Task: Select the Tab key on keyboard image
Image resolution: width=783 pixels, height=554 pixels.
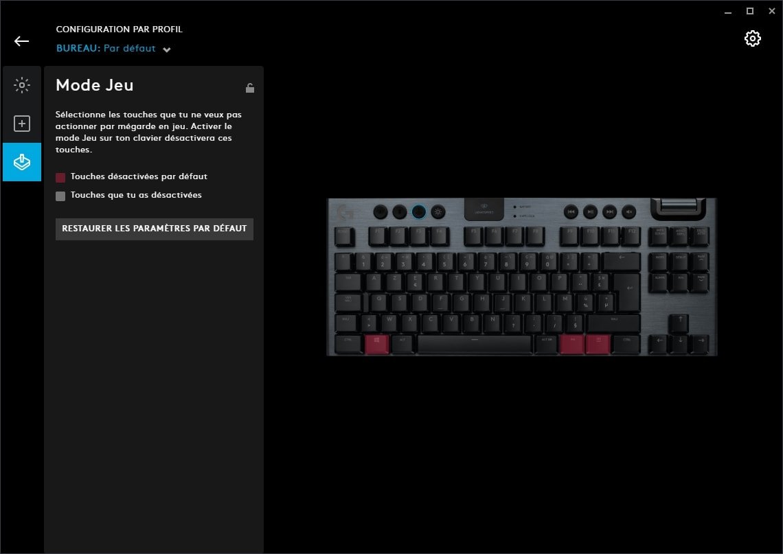Action: tap(348, 282)
